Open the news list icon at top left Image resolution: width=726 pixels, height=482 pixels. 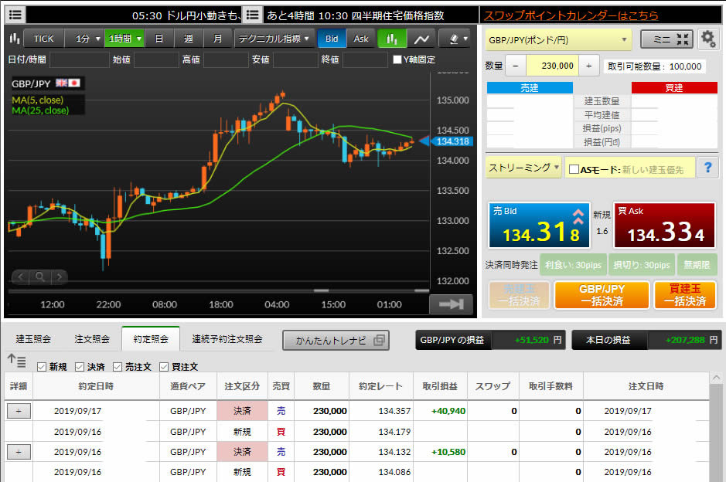pyautogui.click(x=15, y=15)
